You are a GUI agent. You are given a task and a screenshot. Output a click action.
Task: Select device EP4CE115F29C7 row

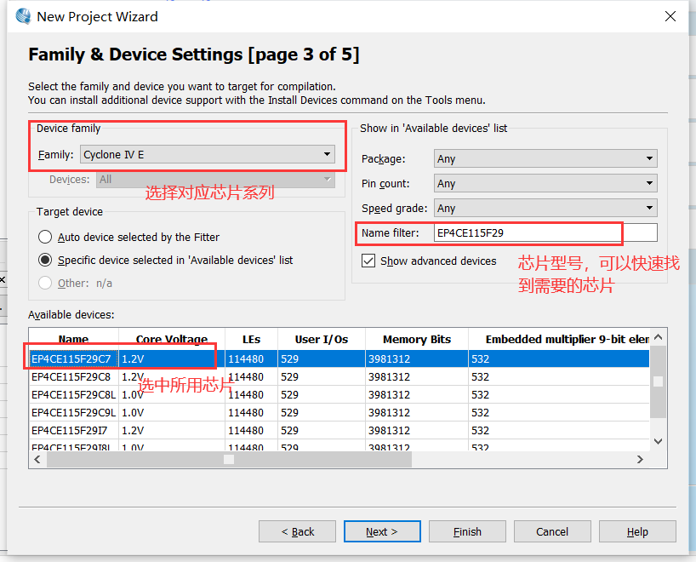click(339, 358)
